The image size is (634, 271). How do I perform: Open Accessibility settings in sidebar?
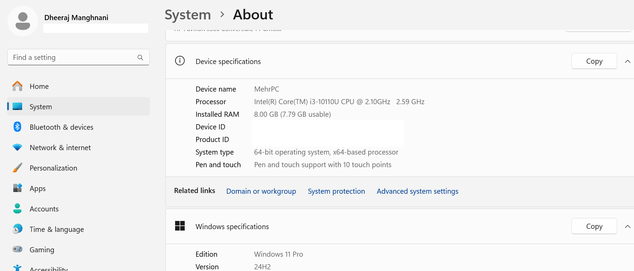click(48, 269)
